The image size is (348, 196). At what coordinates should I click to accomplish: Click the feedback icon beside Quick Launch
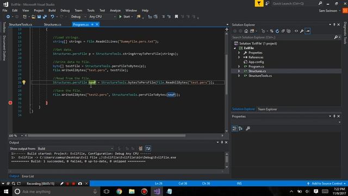(x=268, y=3)
